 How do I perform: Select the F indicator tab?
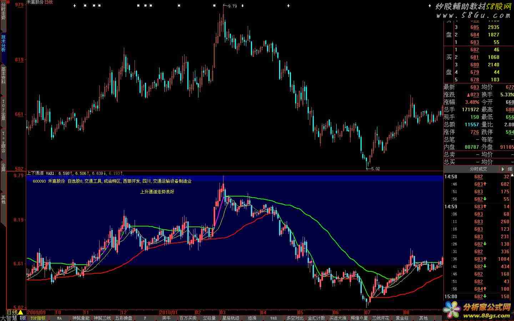click(145, 318)
